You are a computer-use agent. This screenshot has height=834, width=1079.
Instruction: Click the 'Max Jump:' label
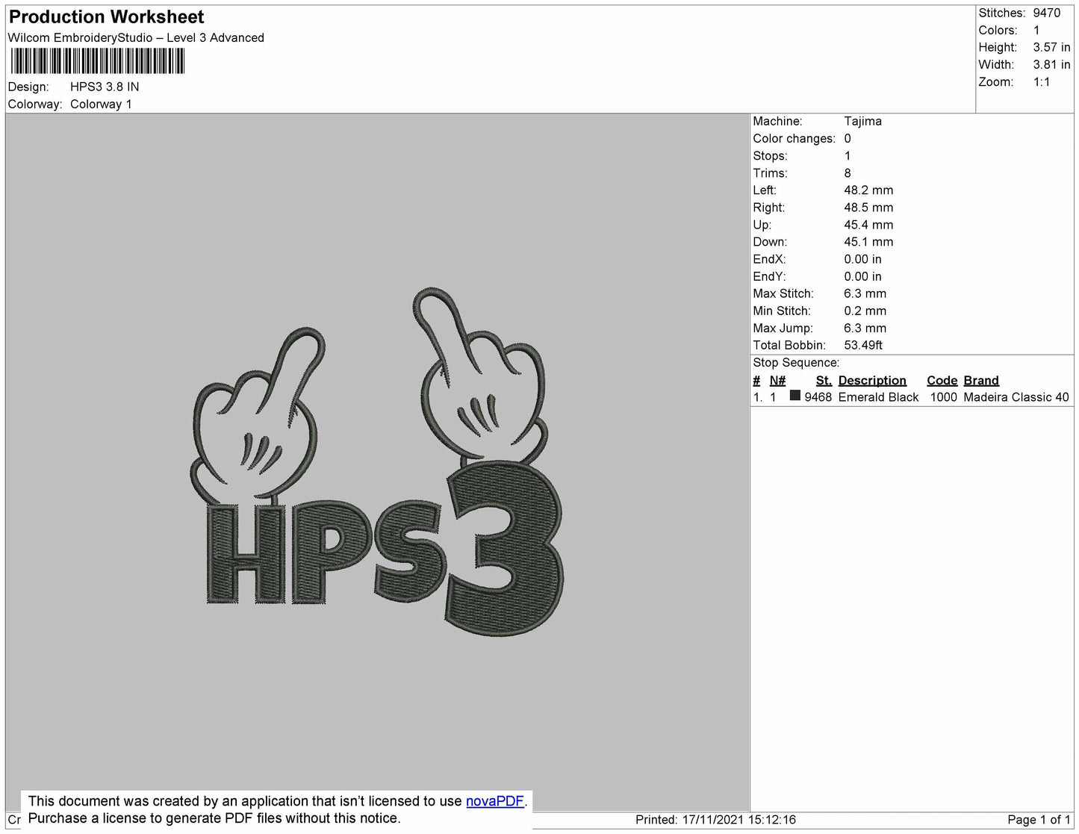(783, 328)
